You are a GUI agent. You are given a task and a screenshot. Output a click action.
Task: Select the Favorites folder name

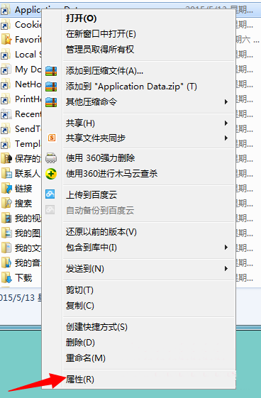[x=28, y=40]
